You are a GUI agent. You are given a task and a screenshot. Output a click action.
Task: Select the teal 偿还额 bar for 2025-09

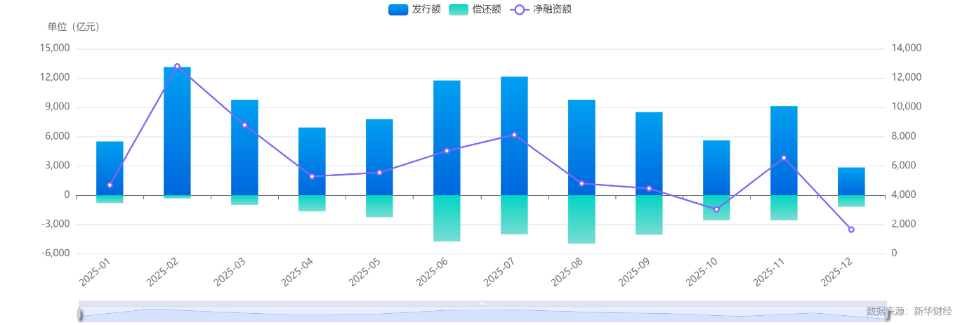coord(649,215)
